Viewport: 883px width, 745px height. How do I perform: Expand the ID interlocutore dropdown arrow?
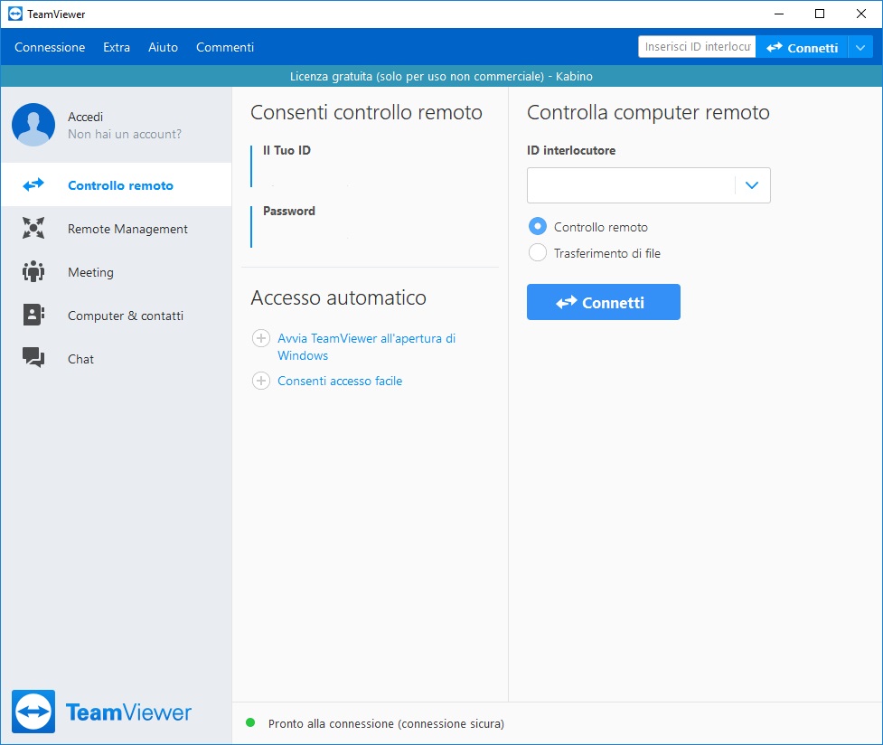(752, 184)
